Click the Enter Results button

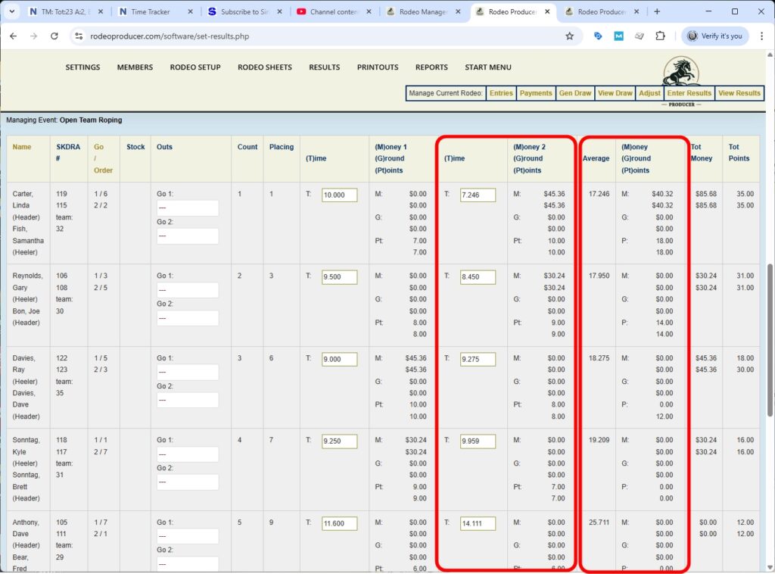tap(689, 93)
